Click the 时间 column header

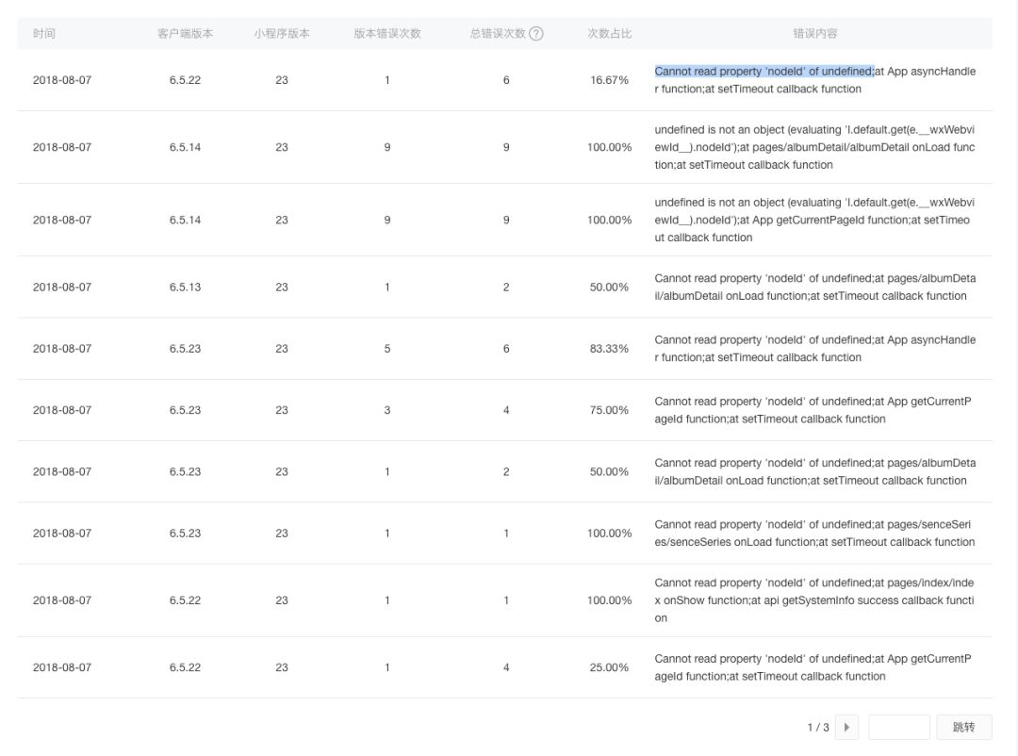[44, 34]
